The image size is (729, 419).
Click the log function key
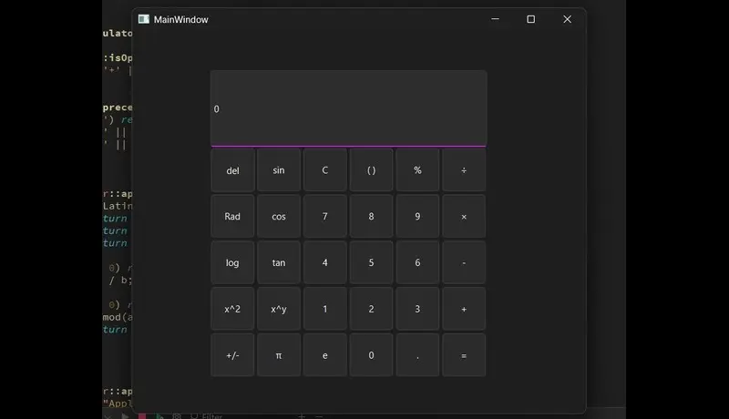(232, 262)
